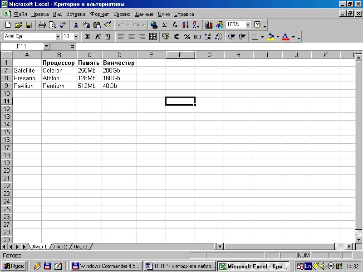Apply red Font Color A

[286, 37]
